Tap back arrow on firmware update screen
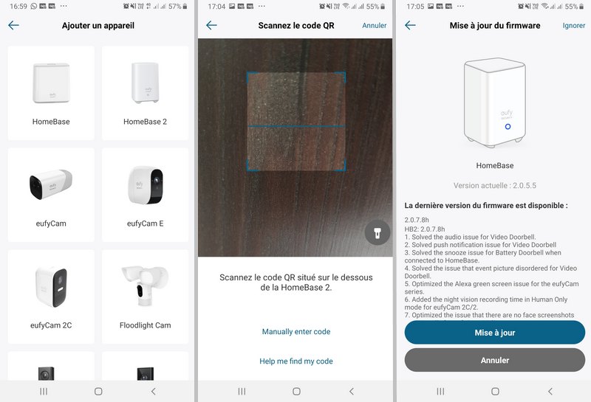This screenshot has height=402, width=591. pyautogui.click(x=410, y=25)
